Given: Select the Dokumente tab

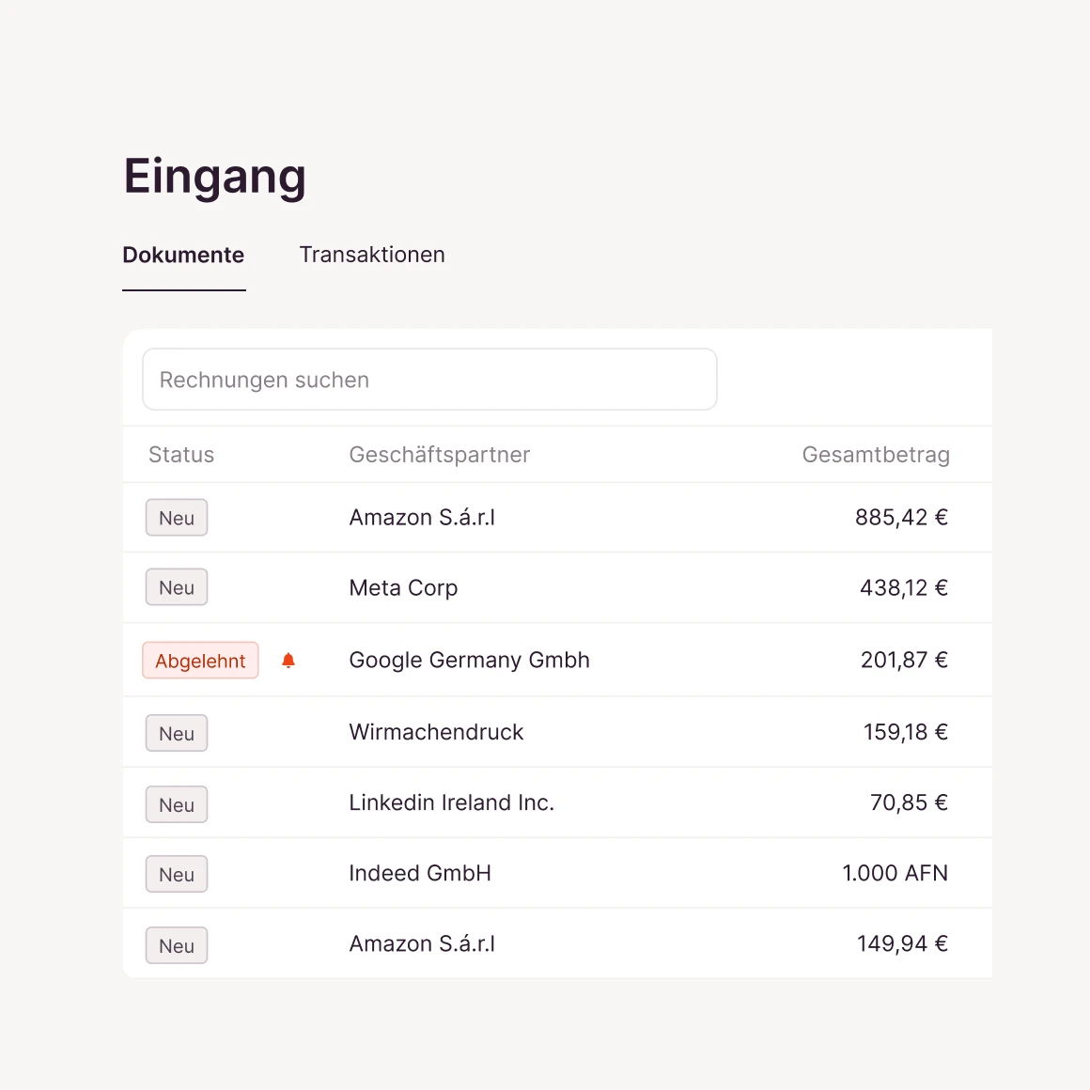Looking at the screenshot, I should [x=183, y=255].
